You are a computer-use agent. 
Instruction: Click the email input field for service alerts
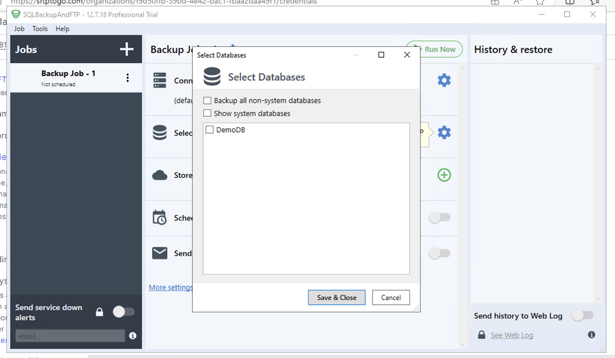(70, 335)
